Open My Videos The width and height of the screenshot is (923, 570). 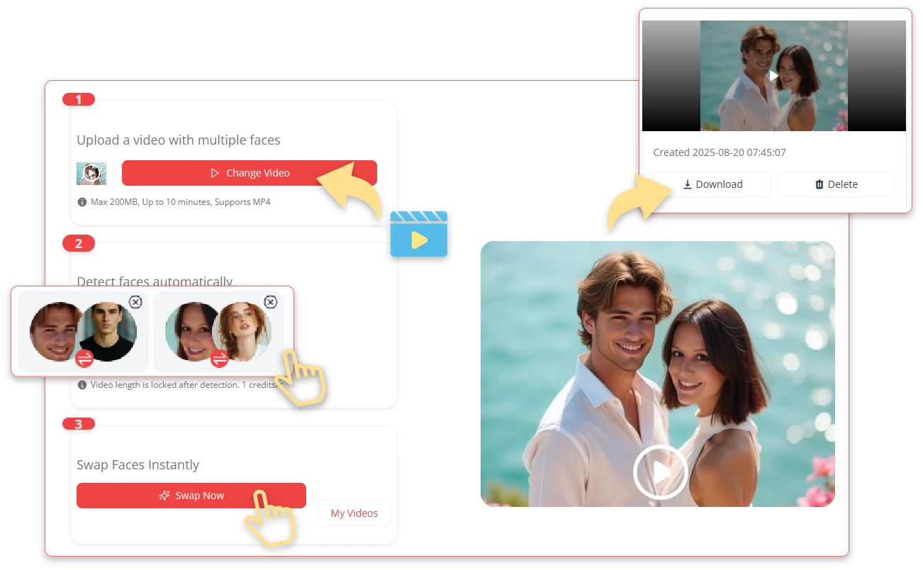[x=354, y=513]
